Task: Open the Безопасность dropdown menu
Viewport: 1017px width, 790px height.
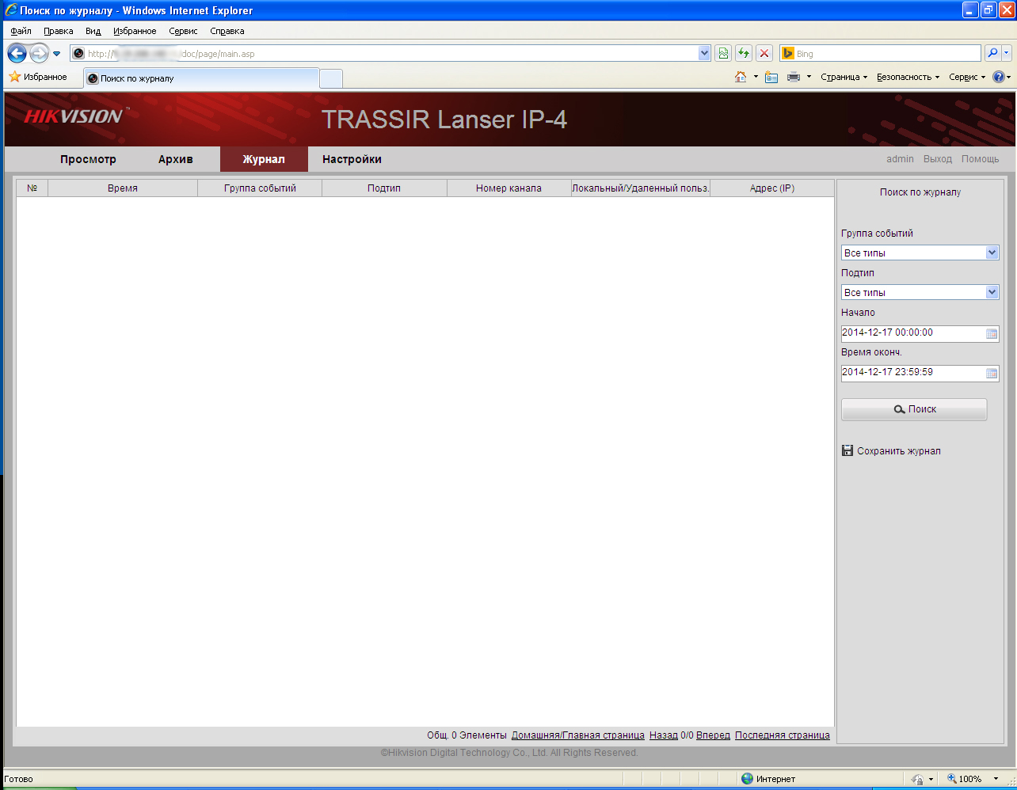Action: (x=908, y=77)
